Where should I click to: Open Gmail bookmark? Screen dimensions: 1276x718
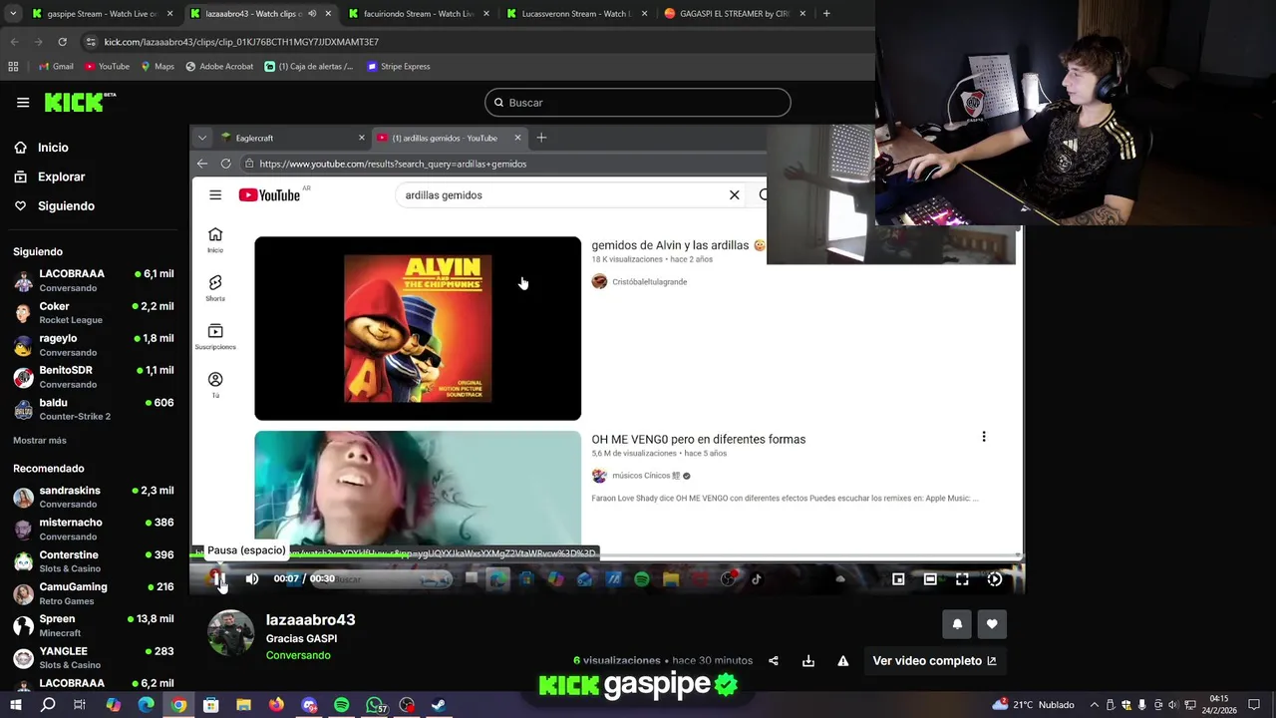[56, 67]
